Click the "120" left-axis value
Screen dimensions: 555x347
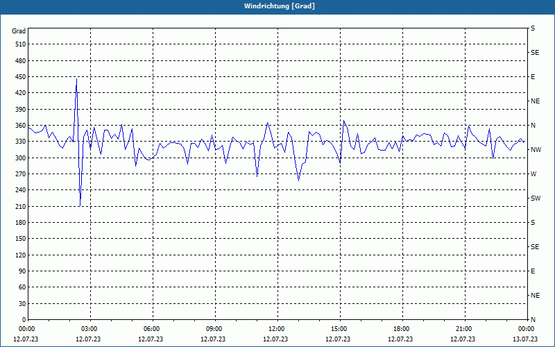click(21, 255)
